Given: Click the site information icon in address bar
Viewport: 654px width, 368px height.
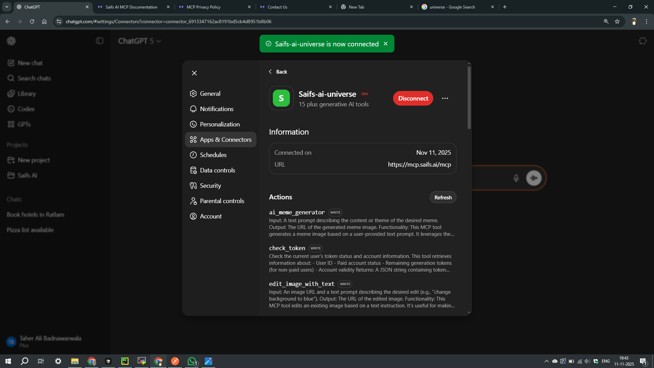Looking at the screenshot, I should click(59, 21).
